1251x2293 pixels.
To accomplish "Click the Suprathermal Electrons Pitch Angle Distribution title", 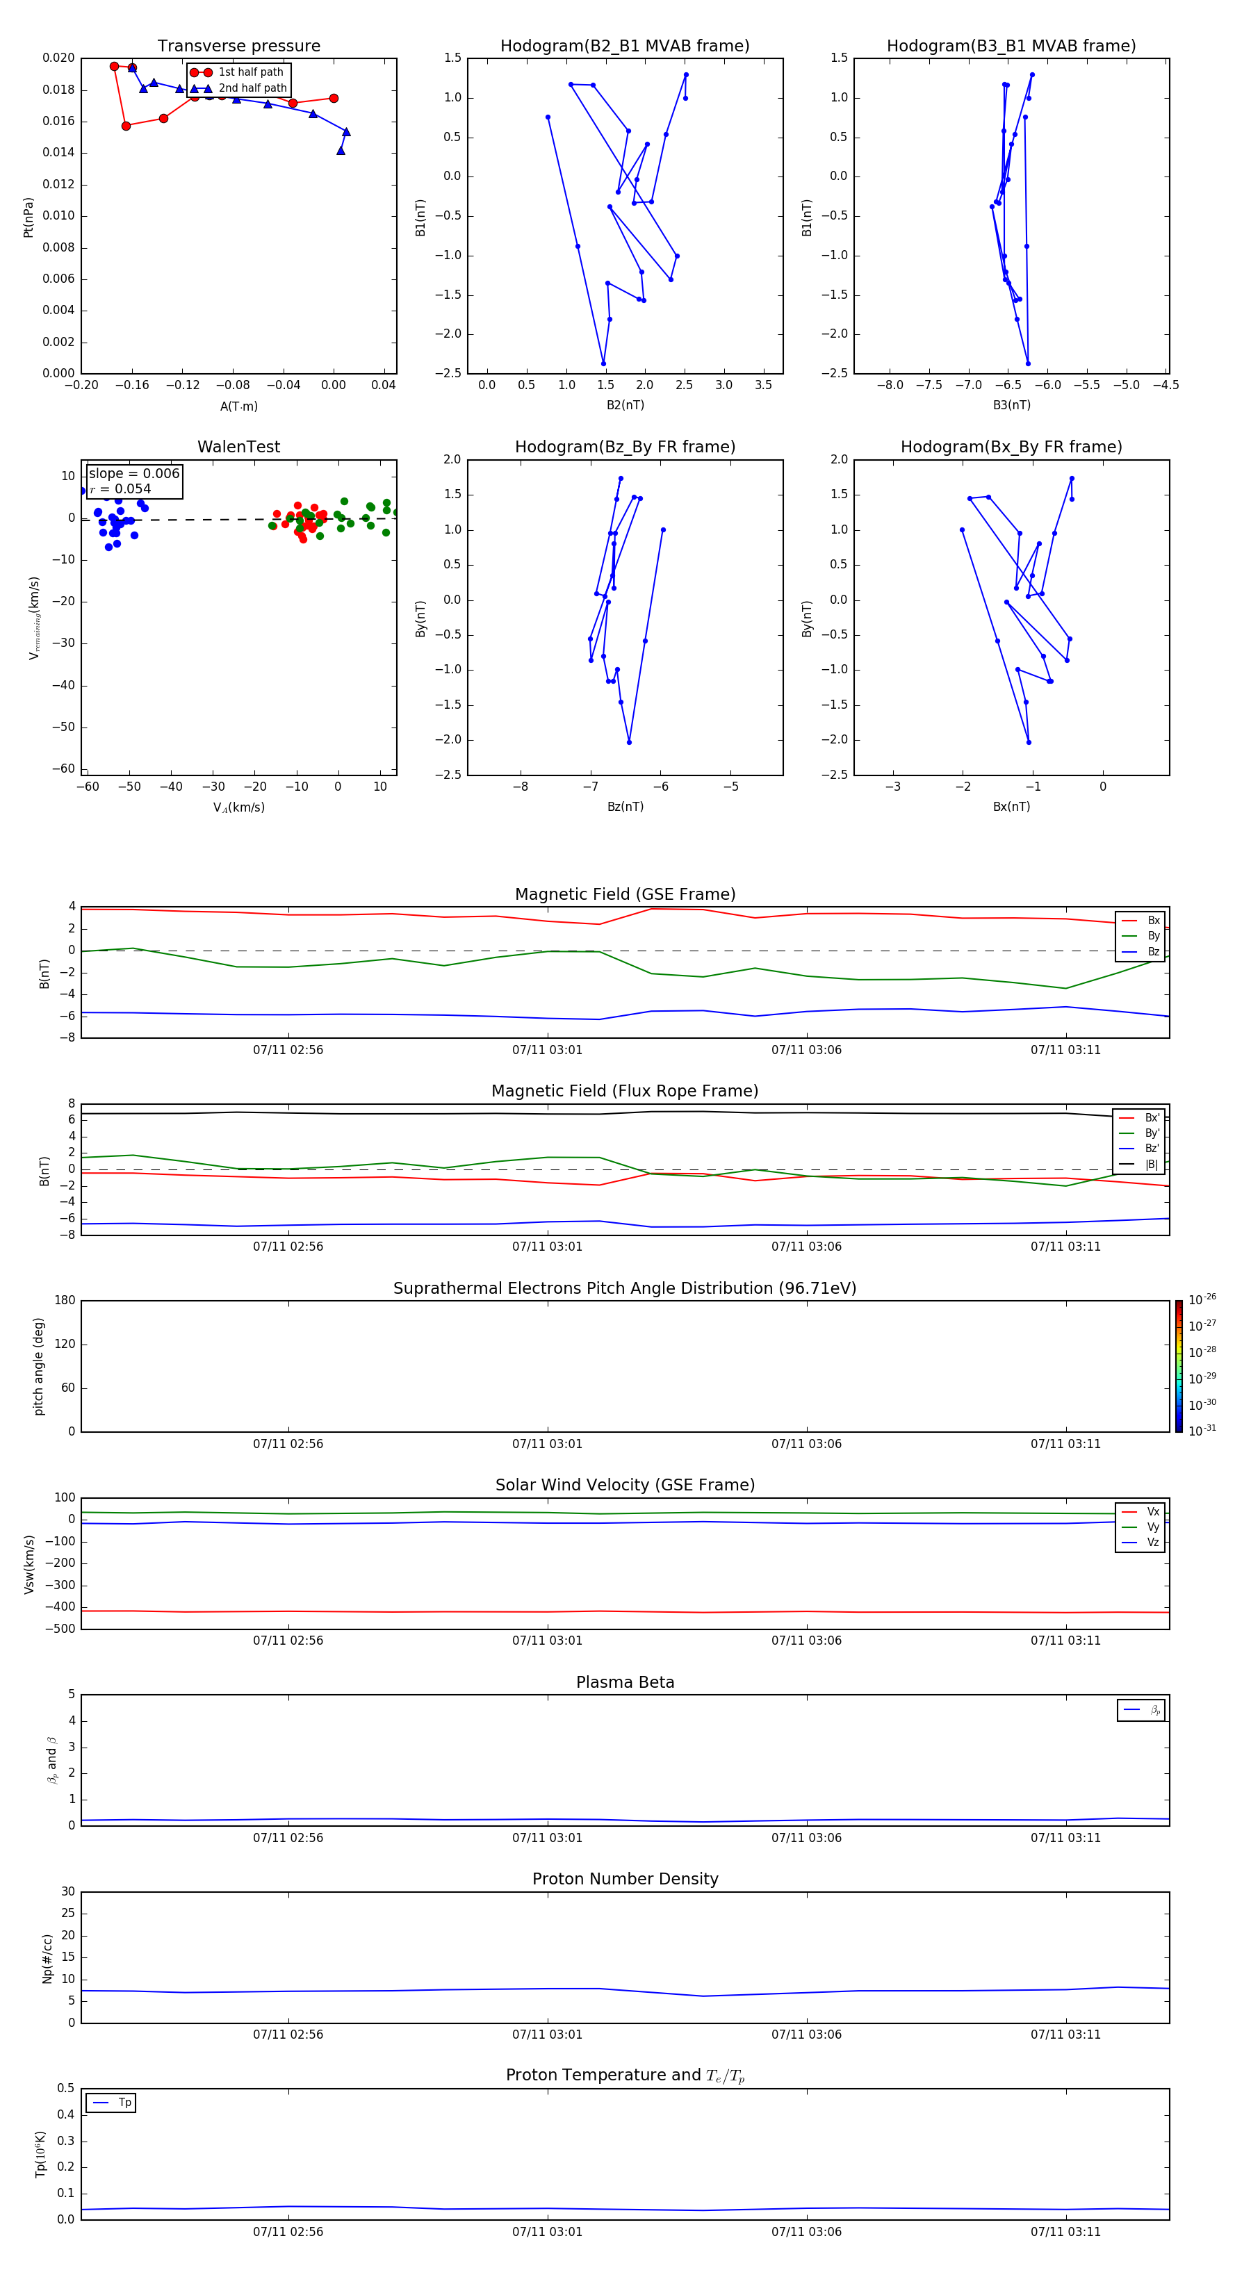I will (625, 1289).
